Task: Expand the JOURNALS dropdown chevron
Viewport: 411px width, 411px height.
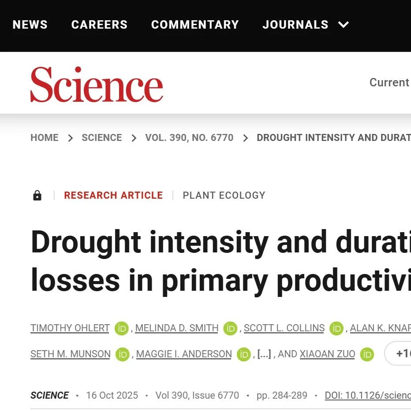Action: point(343,25)
